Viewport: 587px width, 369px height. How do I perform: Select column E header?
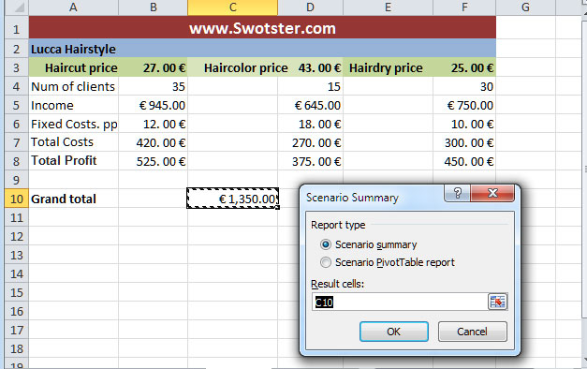click(x=388, y=7)
